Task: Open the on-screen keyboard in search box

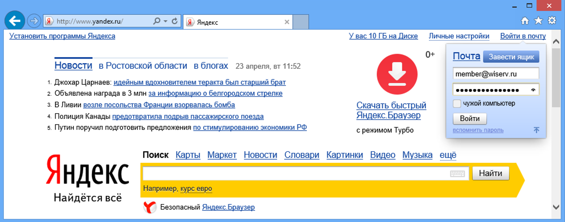Action: click(x=457, y=173)
